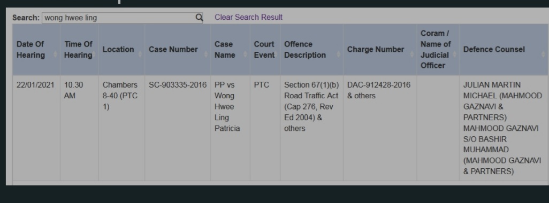Sort by Court Event arrows
The image size is (549, 203).
click(276, 54)
